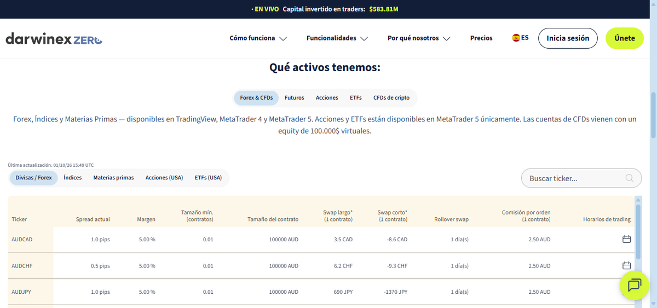Image resolution: width=657 pixels, height=308 pixels.
Task: Click the Swap largo column header
Action: (x=338, y=216)
